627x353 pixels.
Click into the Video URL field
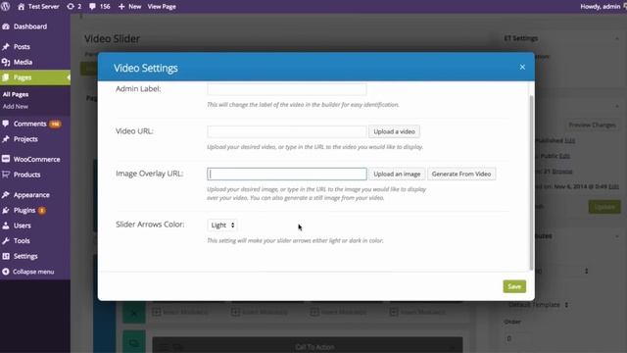[x=287, y=131]
